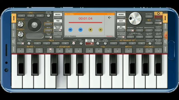Toggle CHORD SCAN LOWER

pos(130,37)
